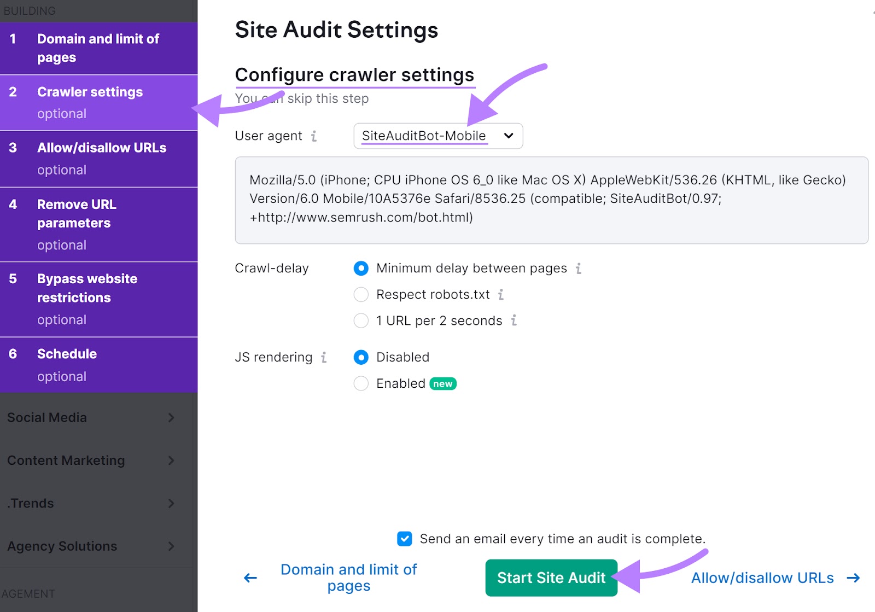
Task: Enable JS rendering
Action: pyautogui.click(x=361, y=383)
